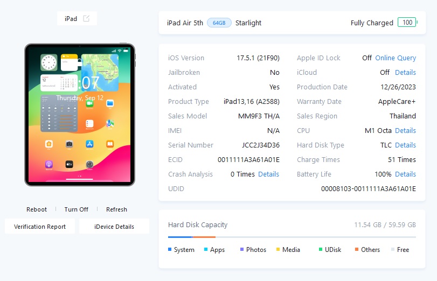
Task: Click the iOS version value 17.5.1 (21F90)
Action: [258, 58]
